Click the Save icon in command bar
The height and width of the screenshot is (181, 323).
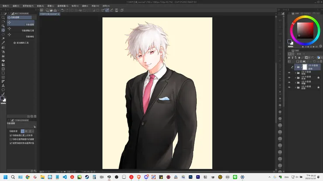pyautogui.click(x=55, y=10)
